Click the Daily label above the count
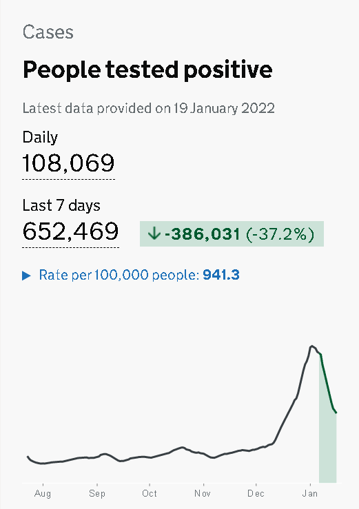This screenshot has width=359, height=509. tap(40, 137)
